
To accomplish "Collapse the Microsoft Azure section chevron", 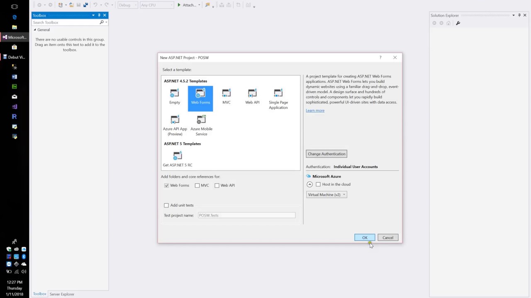I will pyautogui.click(x=309, y=184).
